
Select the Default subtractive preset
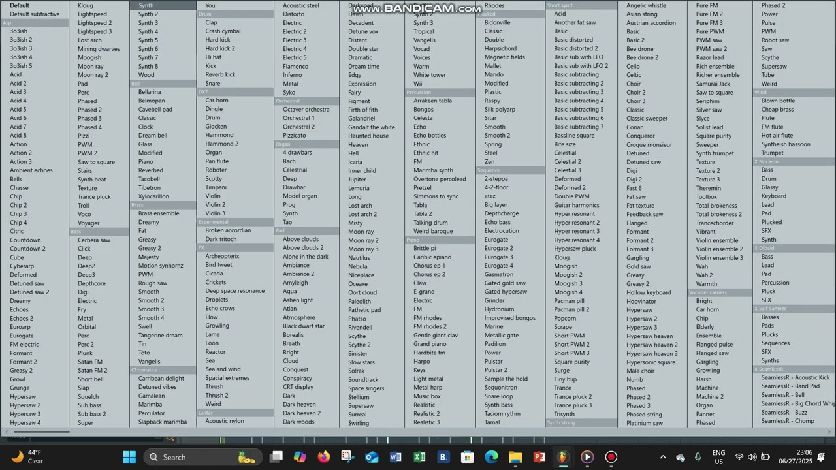tap(35, 14)
